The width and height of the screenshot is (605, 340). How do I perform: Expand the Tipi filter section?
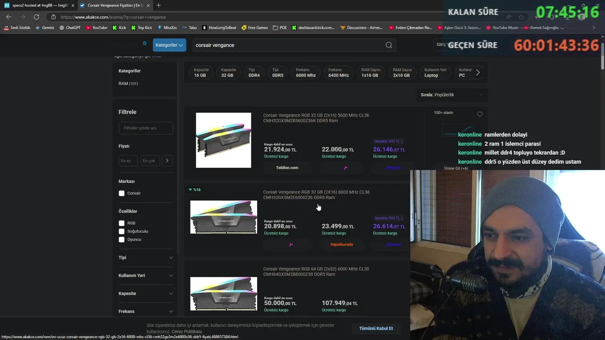pyautogui.click(x=146, y=258)
